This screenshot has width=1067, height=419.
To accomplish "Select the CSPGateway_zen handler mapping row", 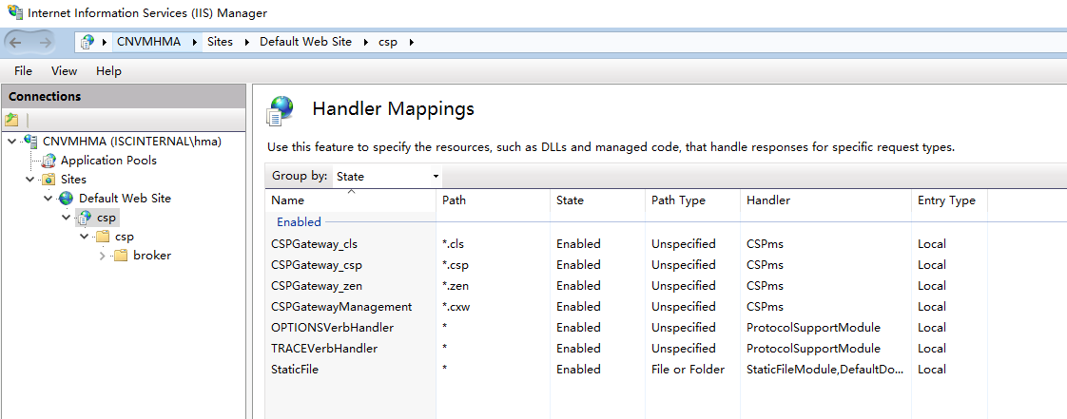I will click(x=317, y=286).
